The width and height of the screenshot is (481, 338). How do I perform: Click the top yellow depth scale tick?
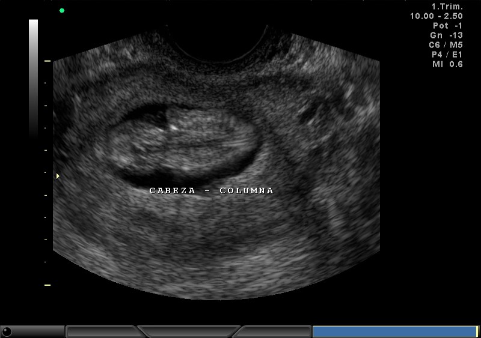click(x=47, y=61)
